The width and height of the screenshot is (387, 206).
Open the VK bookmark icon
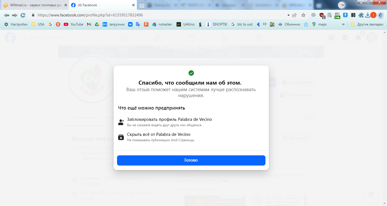(x=130, y=24)
